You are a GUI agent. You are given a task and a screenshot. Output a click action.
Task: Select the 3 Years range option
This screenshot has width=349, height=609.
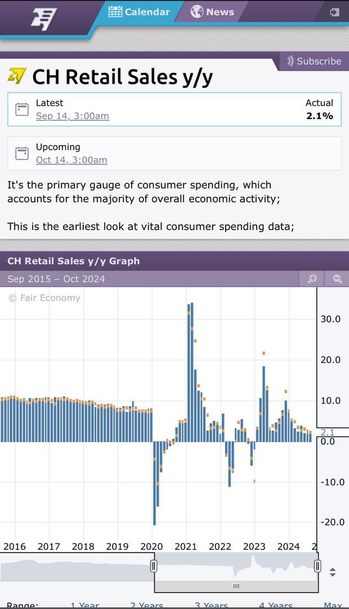point(212,605)
